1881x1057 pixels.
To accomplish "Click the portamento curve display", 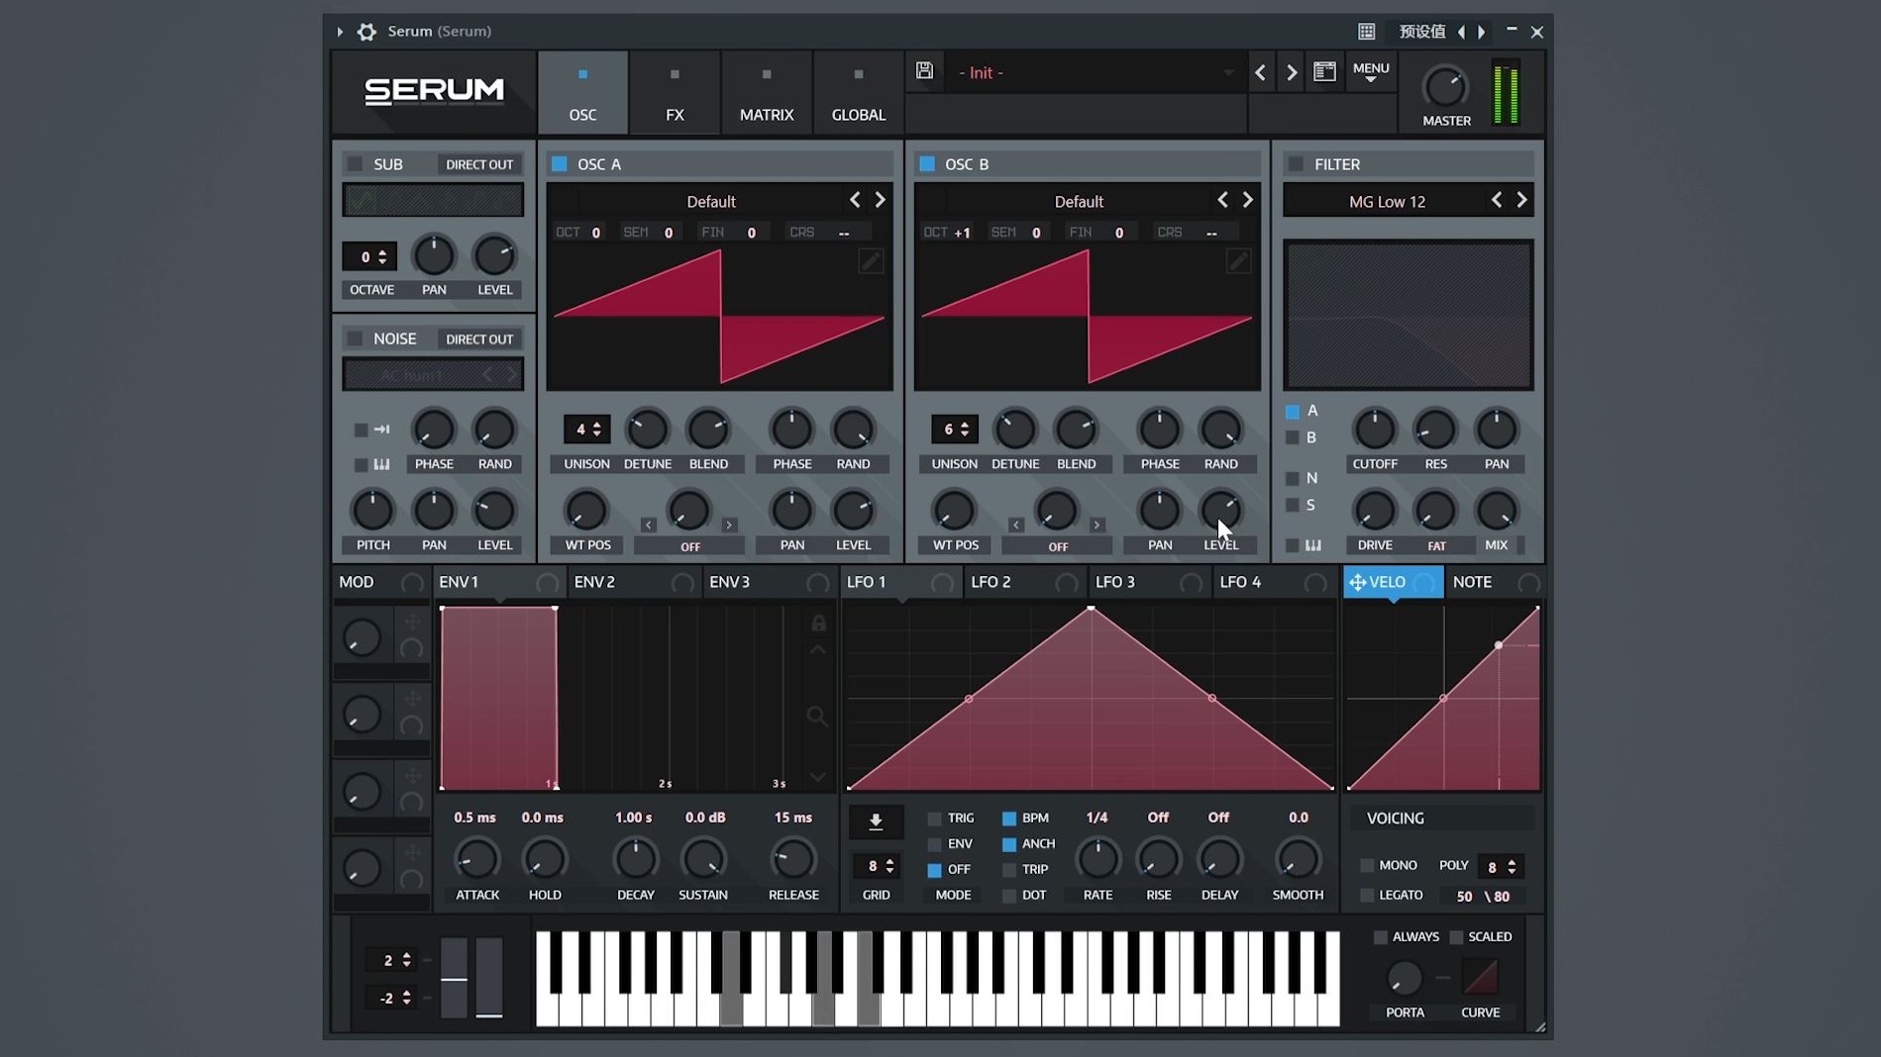I will pos(1481,977).
